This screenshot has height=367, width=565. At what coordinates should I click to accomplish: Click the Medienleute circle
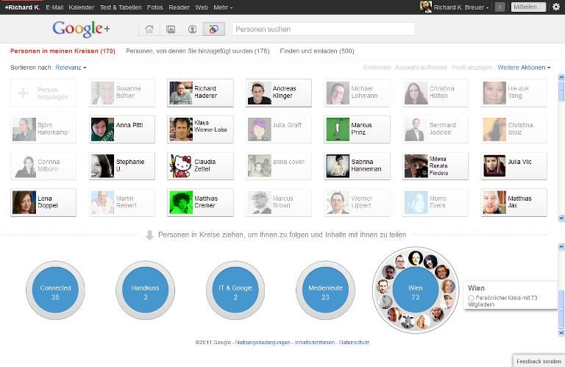tap(326, 292)
